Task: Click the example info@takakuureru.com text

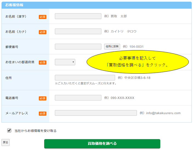Action: coord(163,113)
